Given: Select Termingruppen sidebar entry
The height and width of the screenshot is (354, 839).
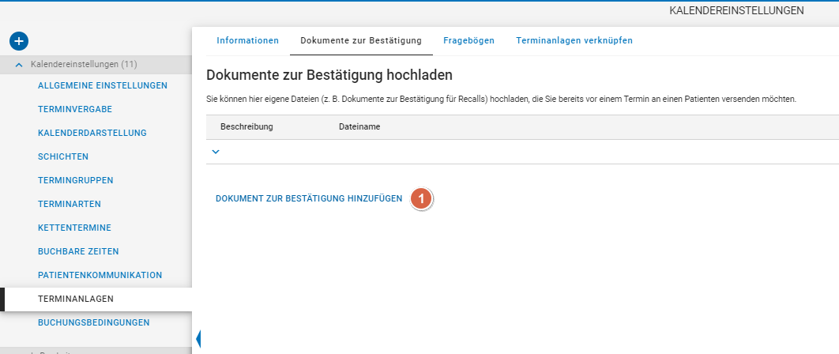Looking at the screenshot, I should click(75, 180).
